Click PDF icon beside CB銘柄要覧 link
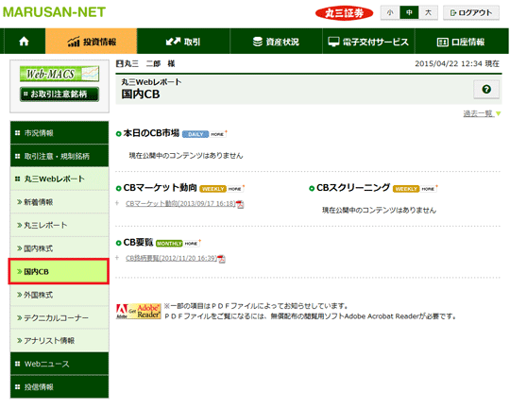510x409 pixels. (x=222, y=259)
